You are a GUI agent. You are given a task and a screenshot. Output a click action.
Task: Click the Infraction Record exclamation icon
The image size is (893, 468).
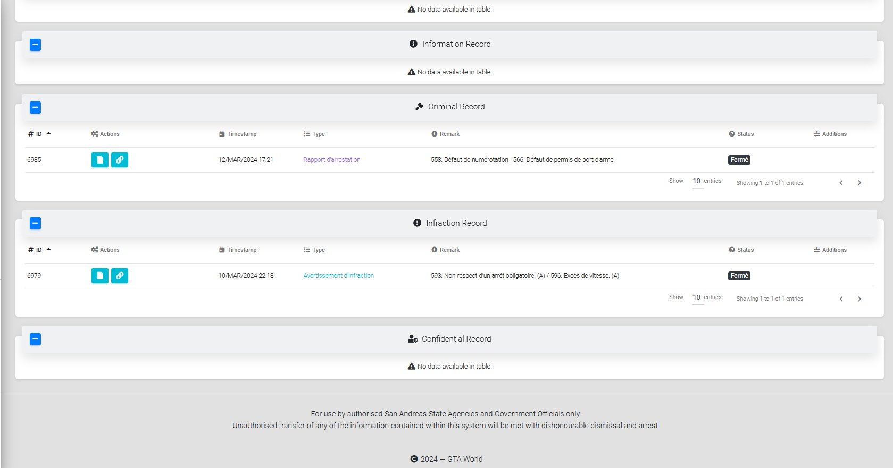(417, 223)
